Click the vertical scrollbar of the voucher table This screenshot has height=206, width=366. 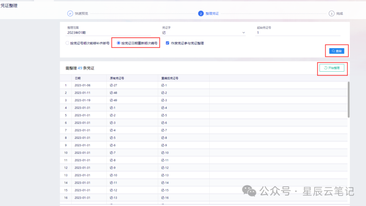(x=348, y=100)
